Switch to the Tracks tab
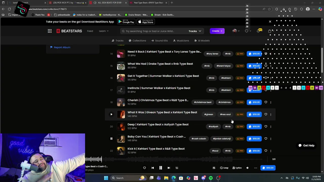 [x=118, y=40]
